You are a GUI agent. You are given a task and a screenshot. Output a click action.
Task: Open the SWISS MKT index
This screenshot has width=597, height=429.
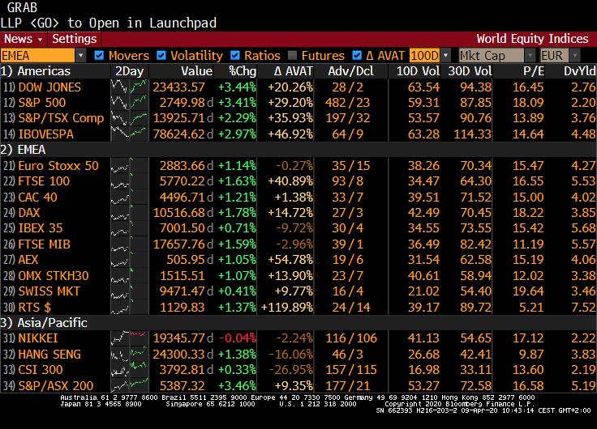[x=49, y=291]
